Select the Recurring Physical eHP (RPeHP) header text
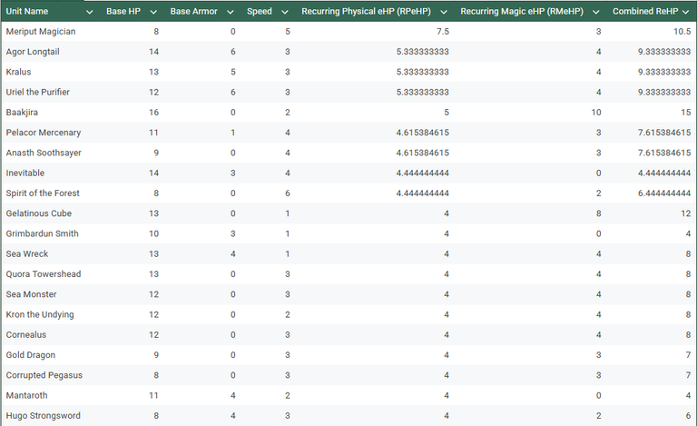This screenshot has width=697, height=426. pos(366,12)
